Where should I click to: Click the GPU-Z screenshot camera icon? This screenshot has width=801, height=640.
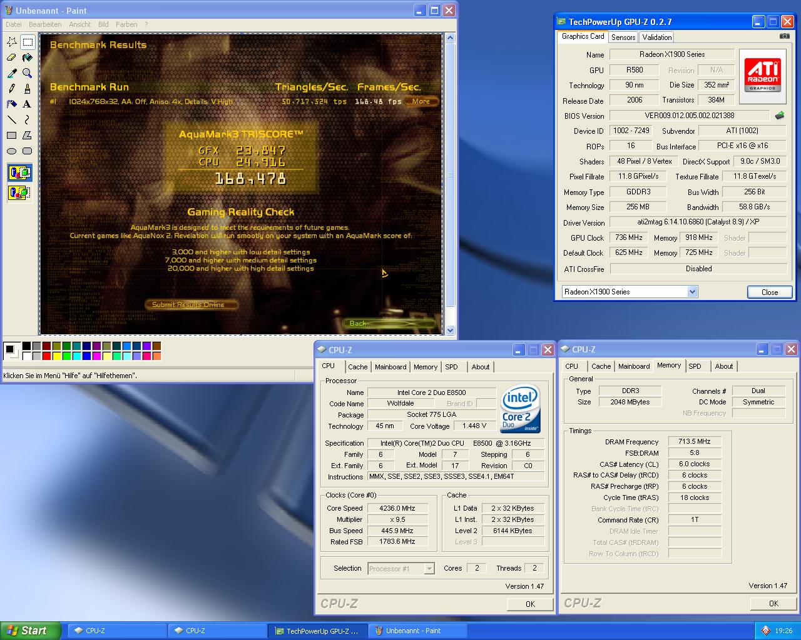(784, 36)
